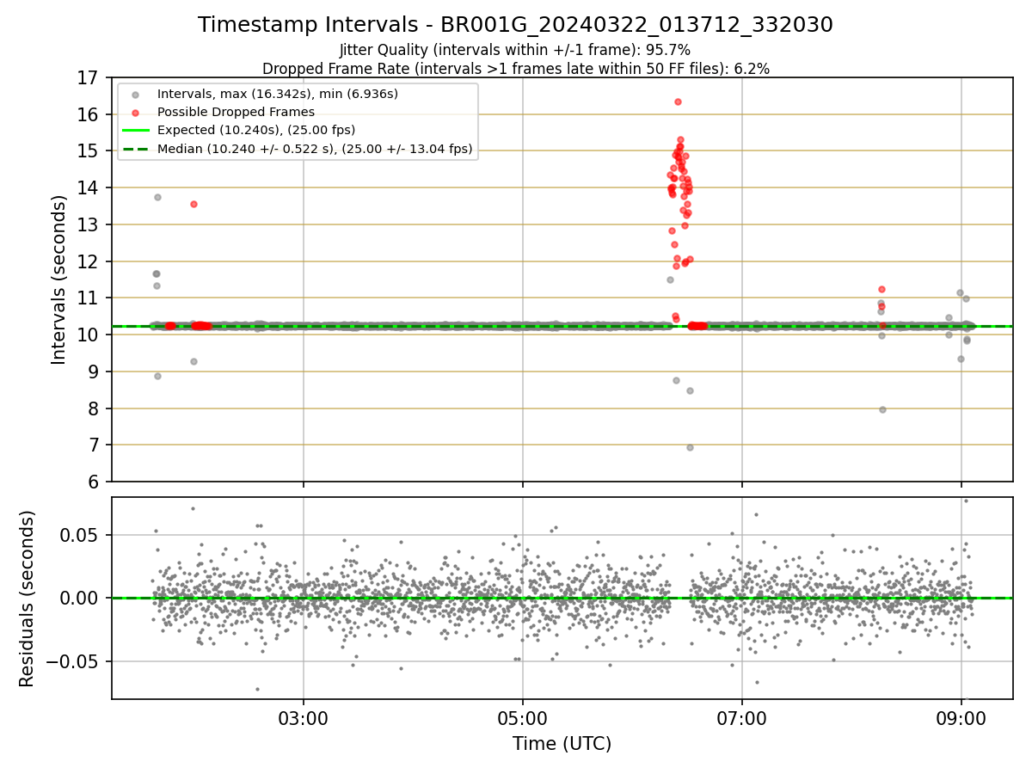Image resolution: width=1032 pixels, height=774 pixels.
Task: Click the red point at 13.5 seconds near the plot's left side
Action: (193, 204)
